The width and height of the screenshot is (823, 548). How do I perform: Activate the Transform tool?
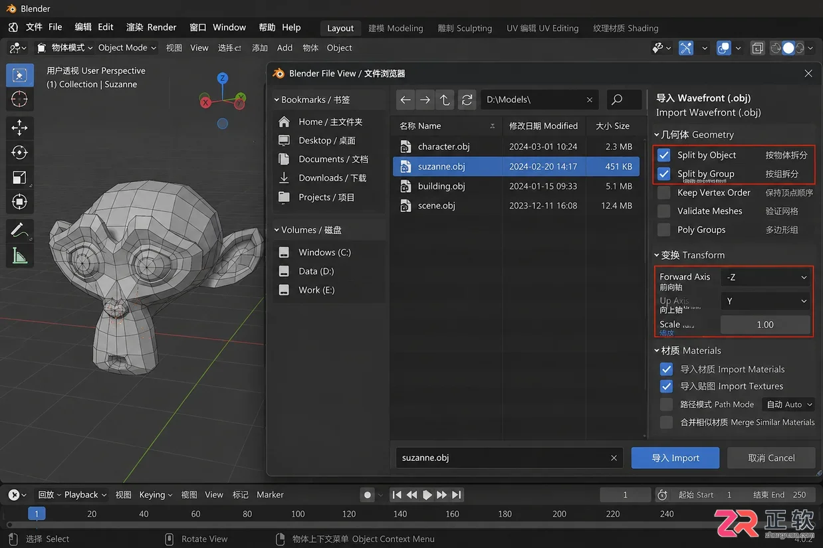[20, 201]
